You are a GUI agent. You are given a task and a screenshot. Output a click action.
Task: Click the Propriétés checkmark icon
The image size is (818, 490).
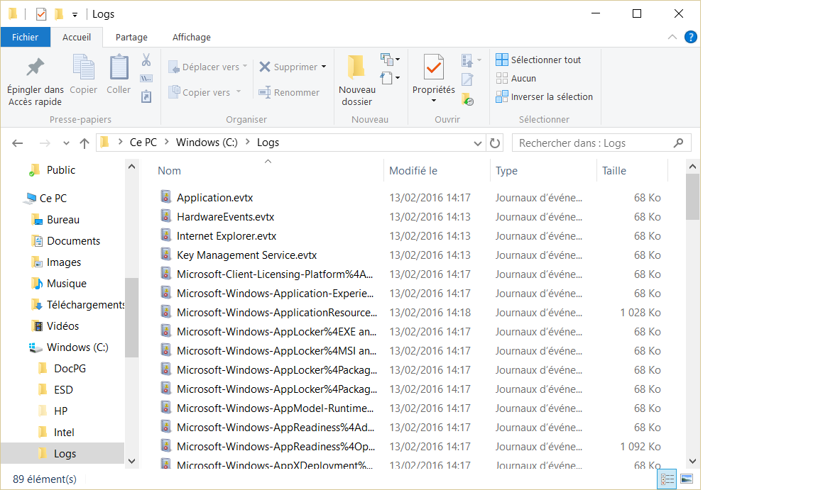tap(434, 67)
